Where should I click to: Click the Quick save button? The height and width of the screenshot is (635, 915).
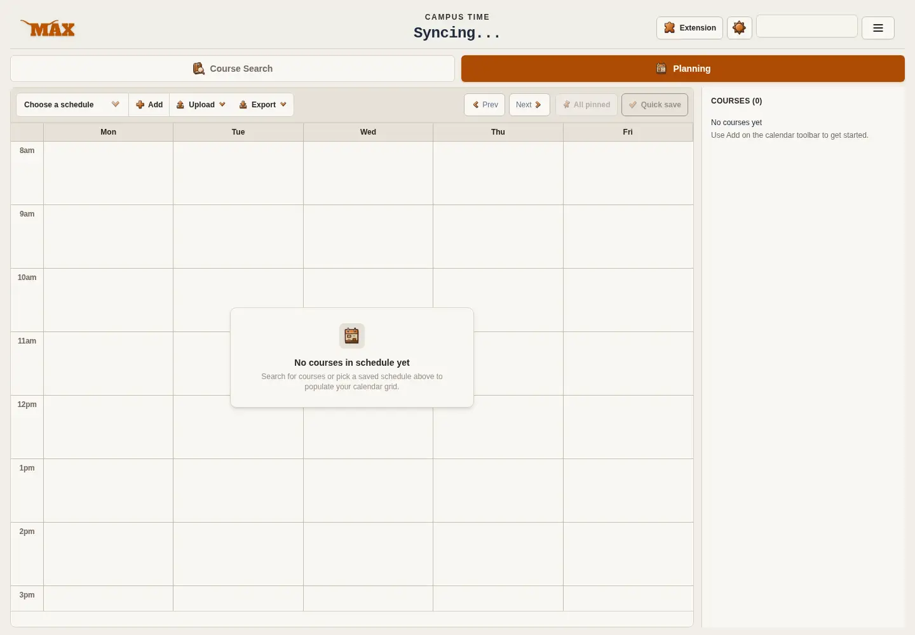pyautogui.click(x=654, y=105)
